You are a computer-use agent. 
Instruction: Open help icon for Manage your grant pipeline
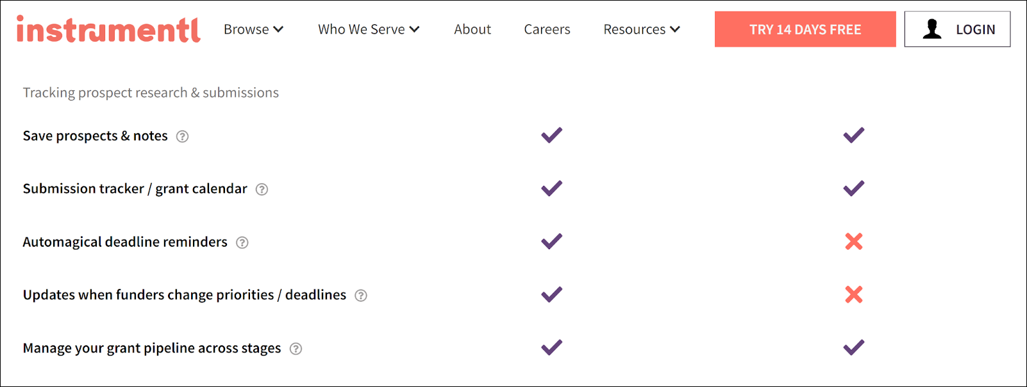(x=296, y=349)
